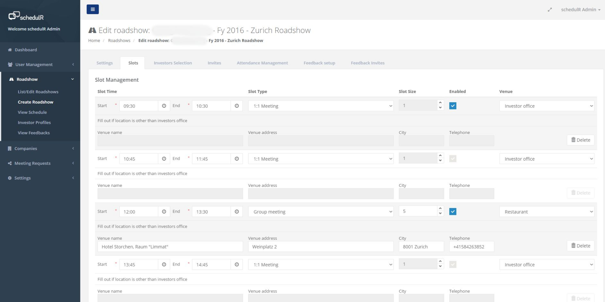This screenshot has width=605, height=302.
Task: Click the clock icon next to 13:30 end time
Action: [x=237, y=212]
